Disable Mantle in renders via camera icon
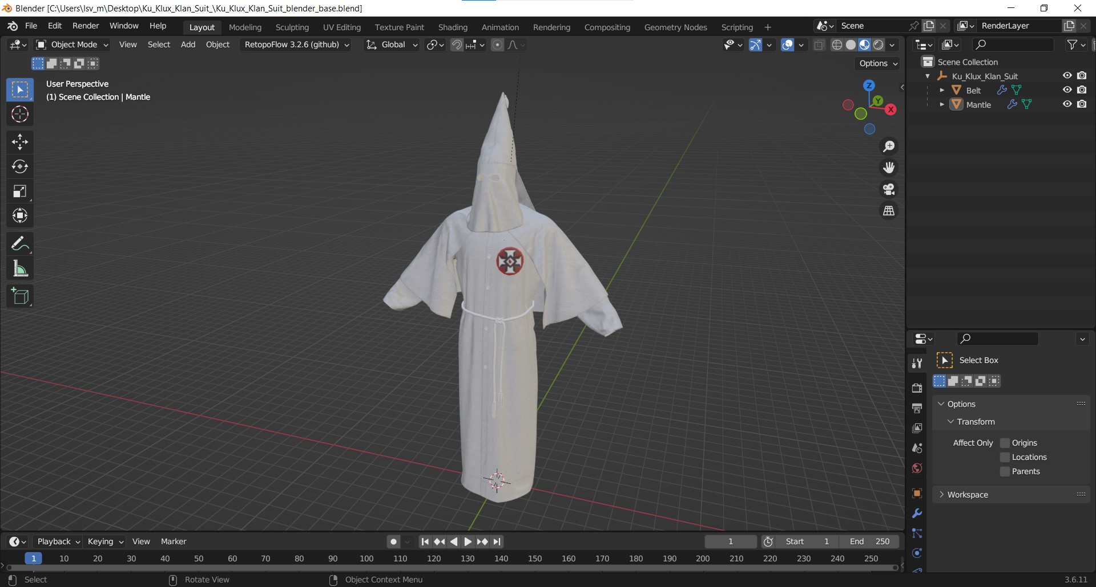Image resolution: width=1096 pixels, height=587 pixels. click(x=1082, y=104)
